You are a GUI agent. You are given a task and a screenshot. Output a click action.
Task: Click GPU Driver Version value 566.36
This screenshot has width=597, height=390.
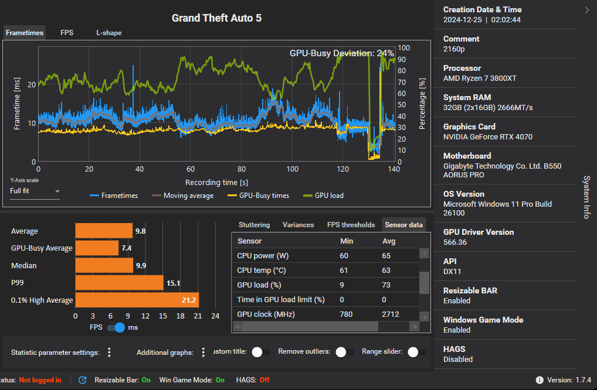point(454,242)
